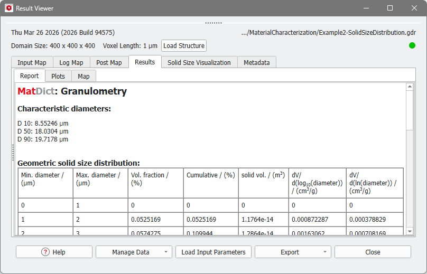This screenshot has width=427, height=274.
Task: Click the dV/d(log10(diameter)) column header
Action: pyautogui.click(x=317, y=183)
